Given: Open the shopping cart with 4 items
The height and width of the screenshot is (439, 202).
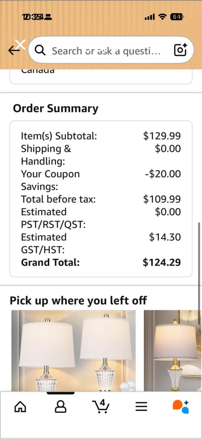Looking at the screenshot, I should pos(101,406).
